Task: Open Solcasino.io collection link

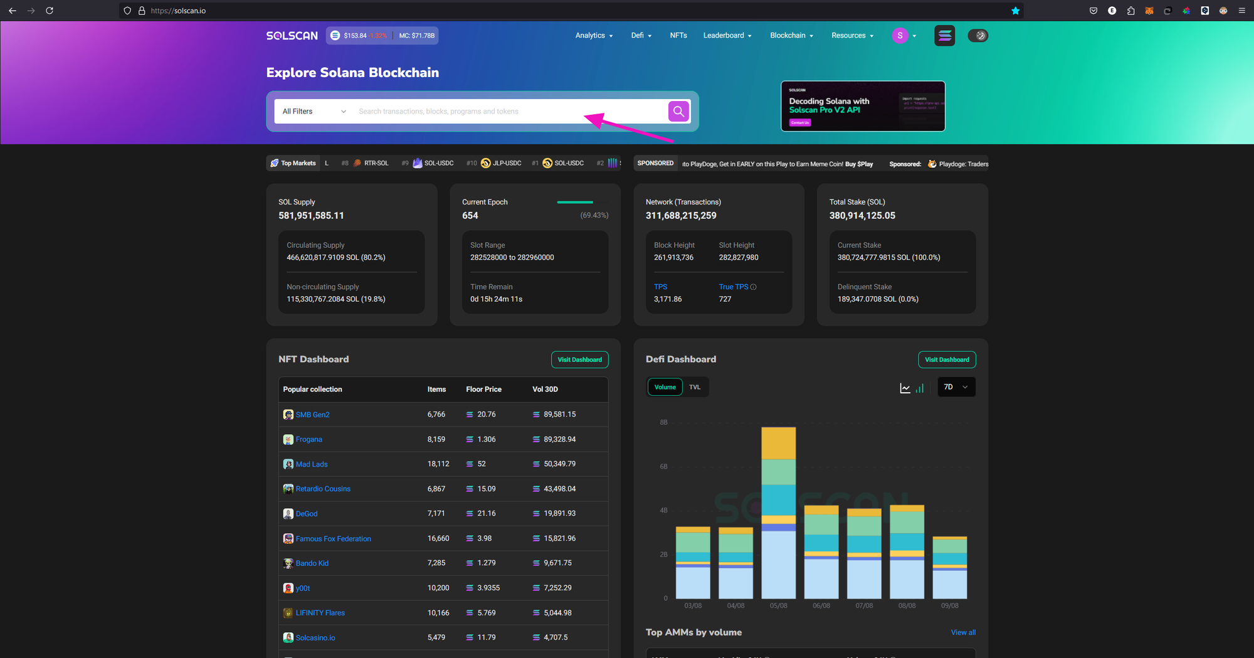Action: (315, 638)
